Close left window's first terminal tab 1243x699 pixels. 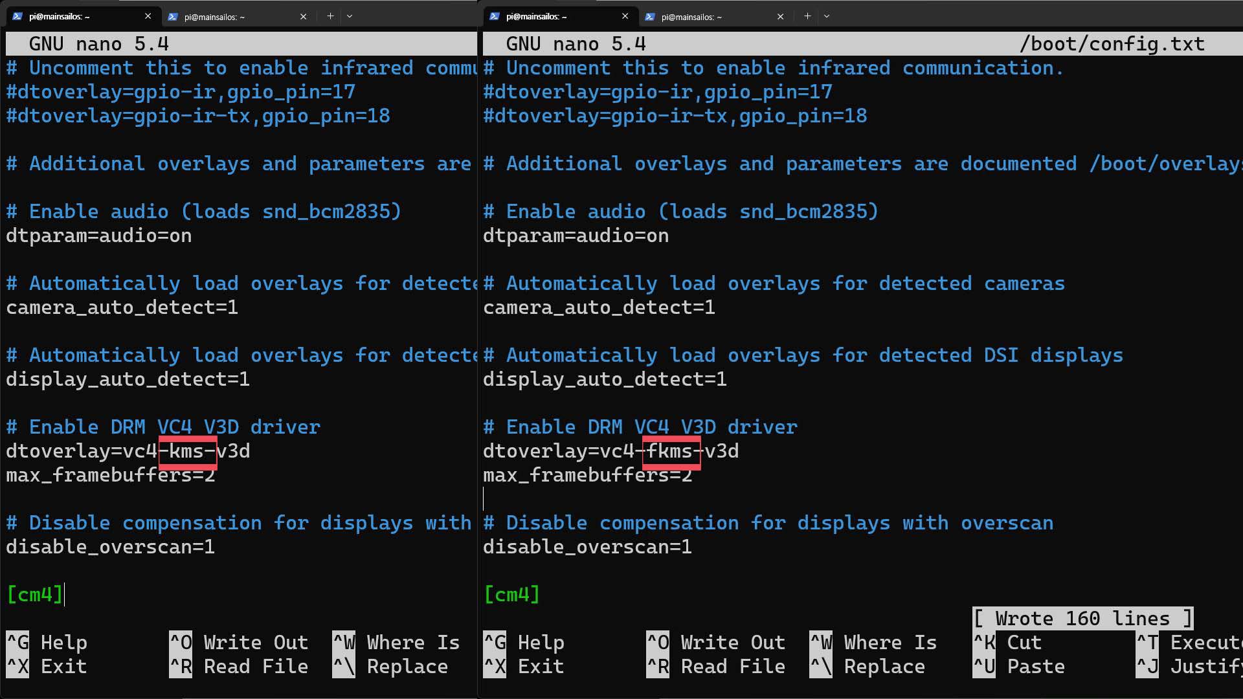(148, 16)
